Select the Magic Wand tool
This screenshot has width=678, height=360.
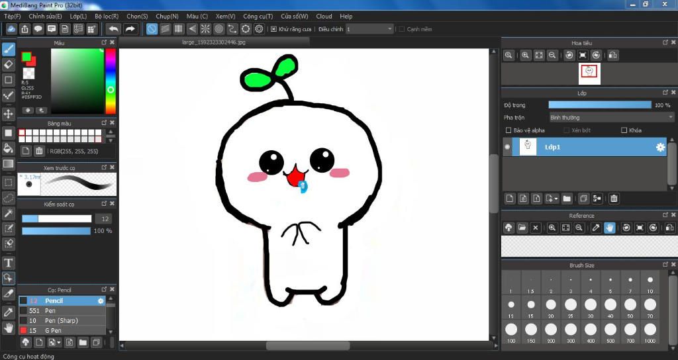coord(8,213)
